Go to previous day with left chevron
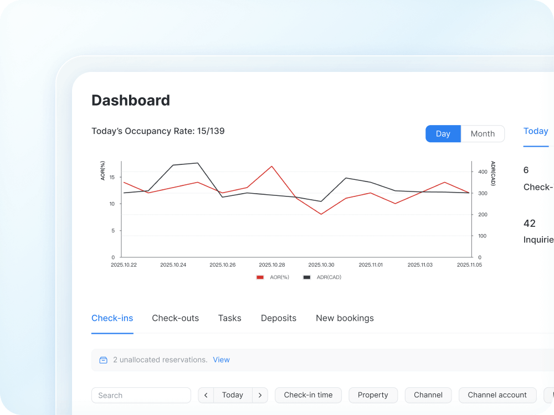 (206, 395)
